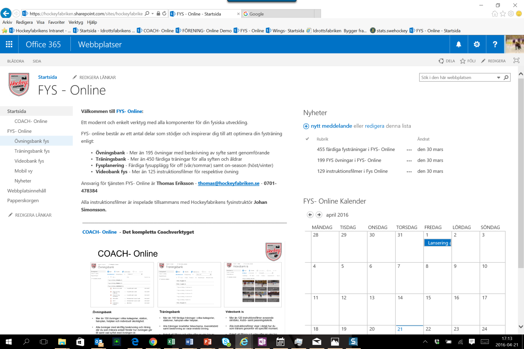
Task: Click the thomas@hockeyfabriken.se email link
Action: 229,183
